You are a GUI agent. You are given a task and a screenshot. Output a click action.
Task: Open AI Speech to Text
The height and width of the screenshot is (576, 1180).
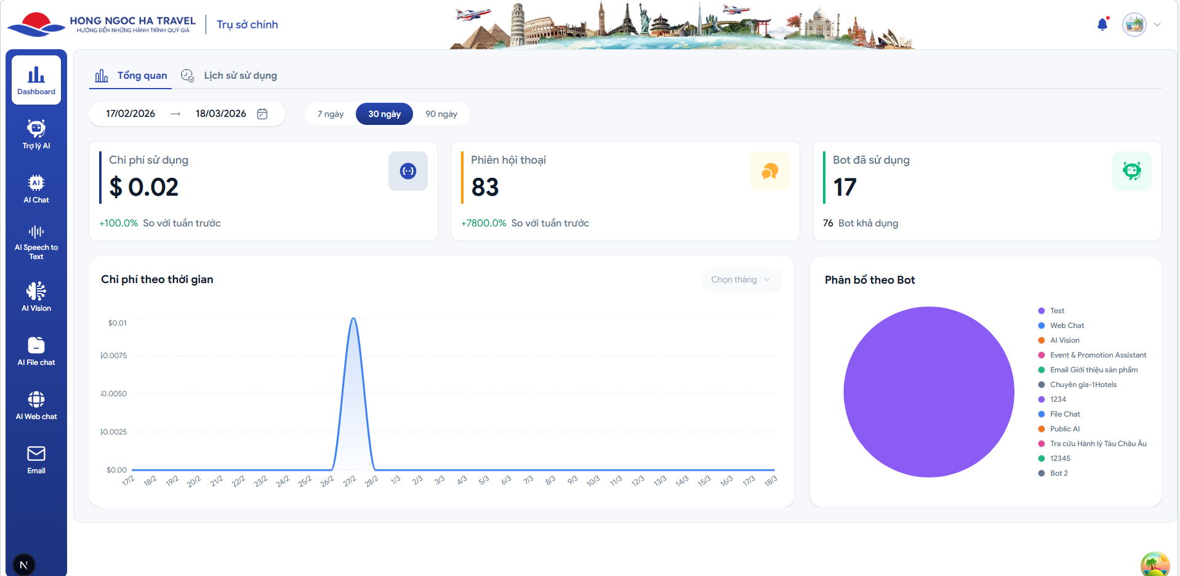click(36, 242)
